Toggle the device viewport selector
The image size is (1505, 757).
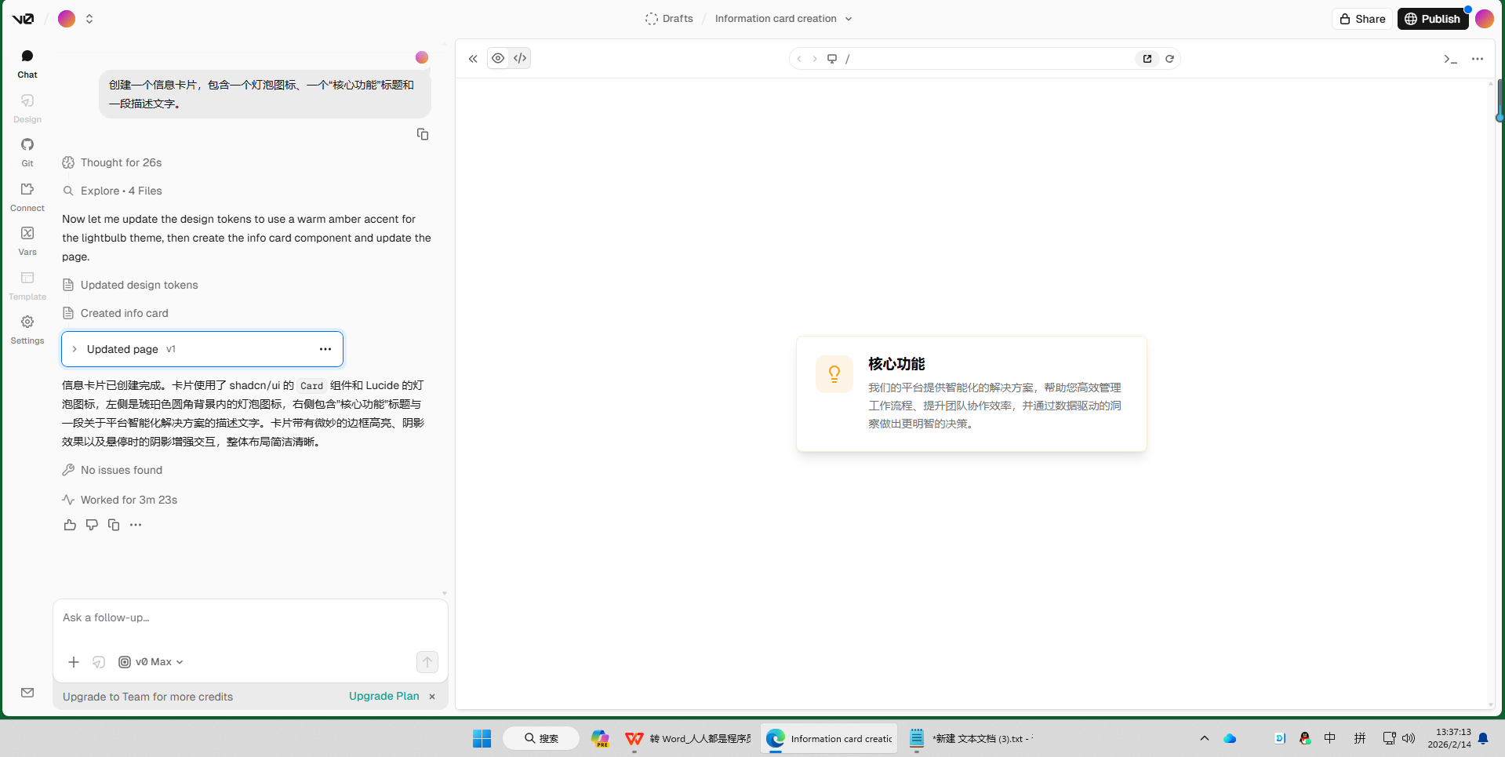831,58
